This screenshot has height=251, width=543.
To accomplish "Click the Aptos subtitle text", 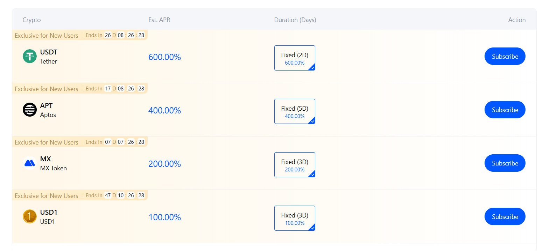I will tap(48, 115).
